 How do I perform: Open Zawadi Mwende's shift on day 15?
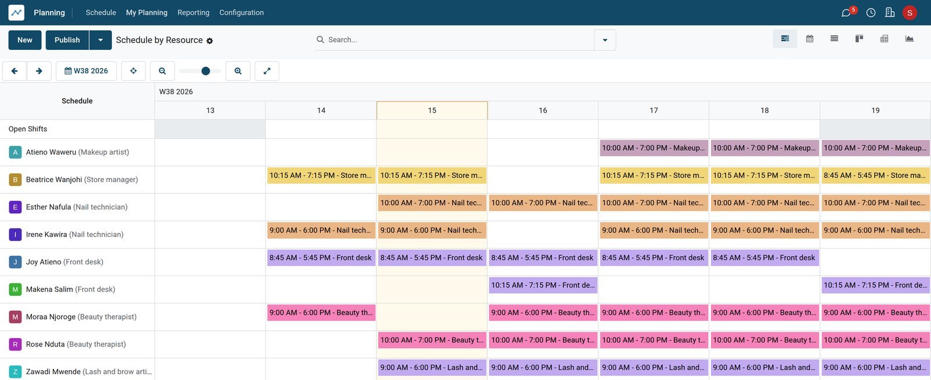pyautogui.click(x=432, y=368)
